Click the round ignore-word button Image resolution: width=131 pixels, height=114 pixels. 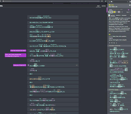click(x=119, y=12)
